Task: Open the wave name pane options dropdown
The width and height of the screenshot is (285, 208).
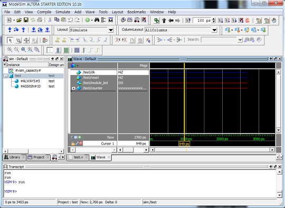Action: coord(78,65)
